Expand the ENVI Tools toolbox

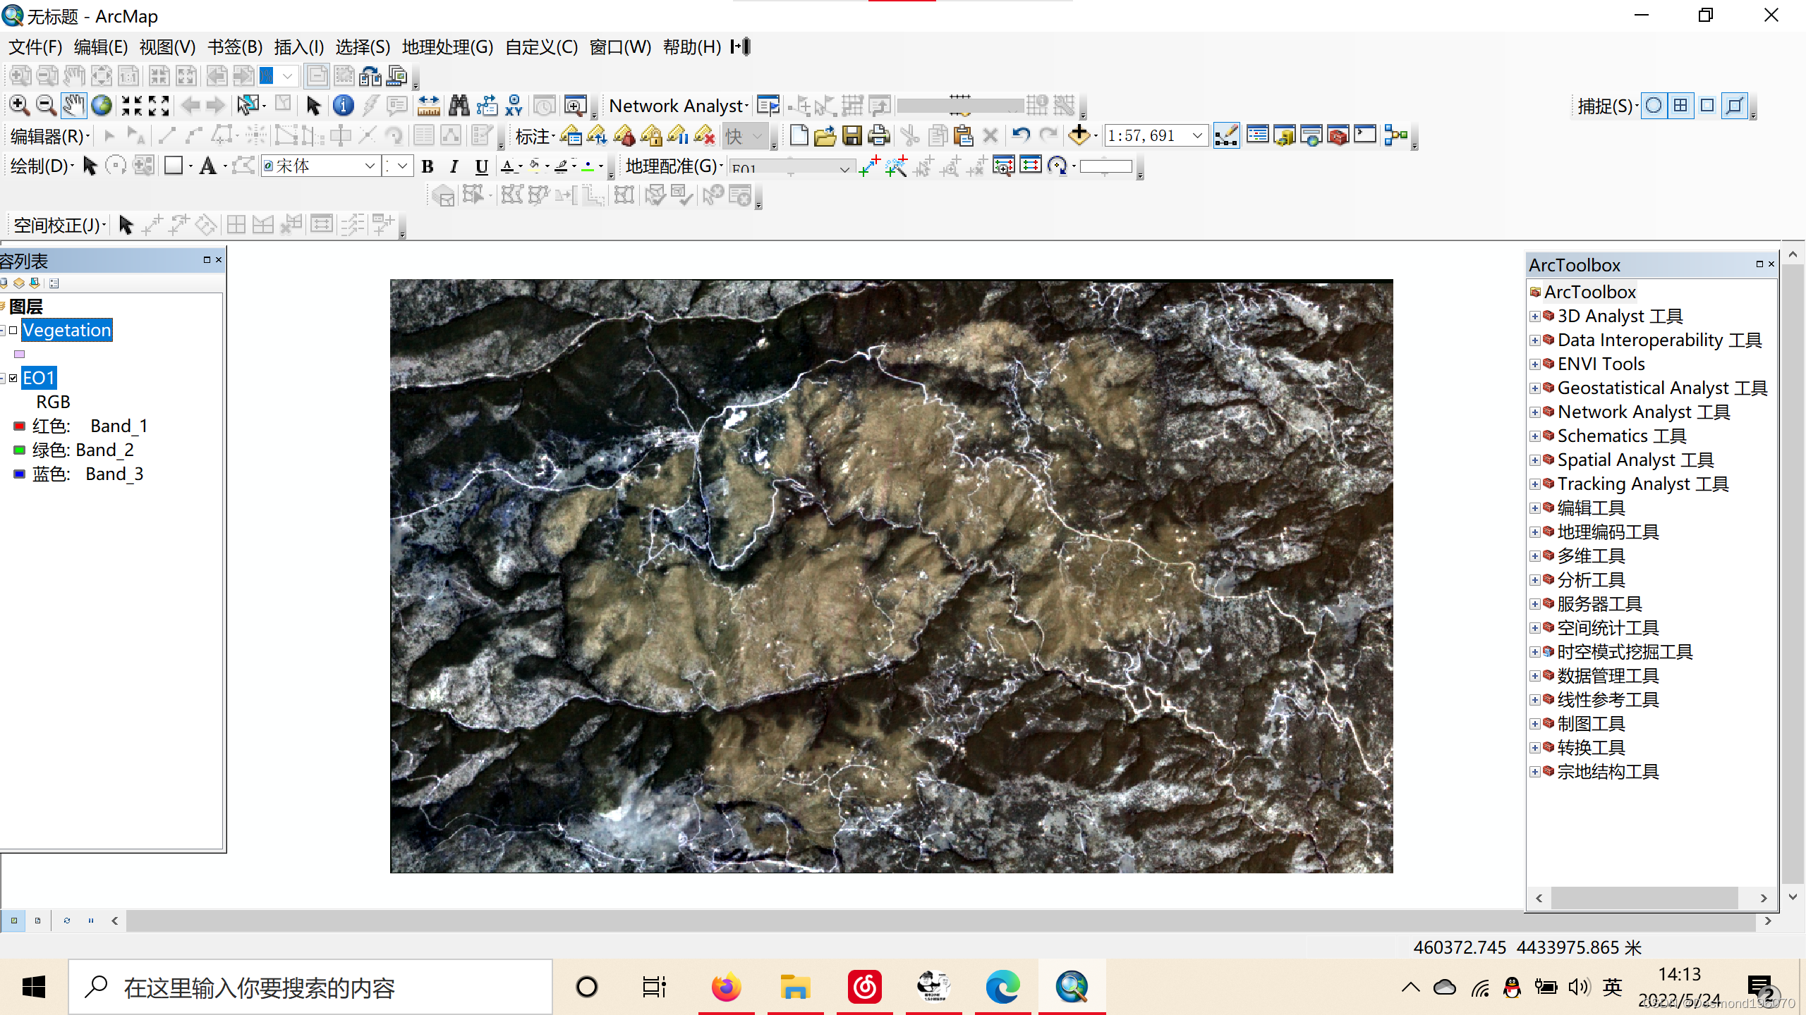(1534, 364)
